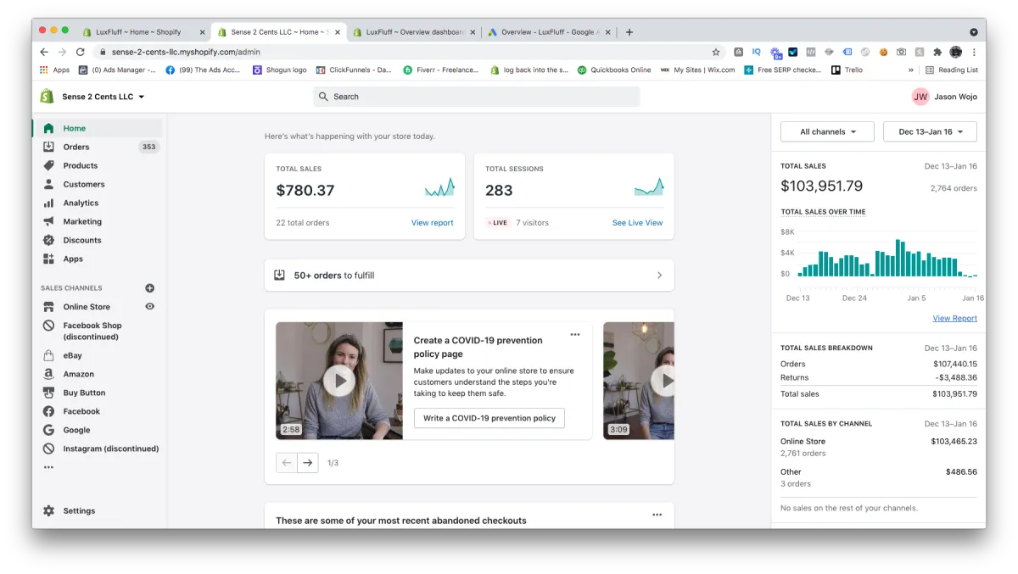The image size is (1018, 574).
Task: Reload the page in Chrome
Action: 81,52
